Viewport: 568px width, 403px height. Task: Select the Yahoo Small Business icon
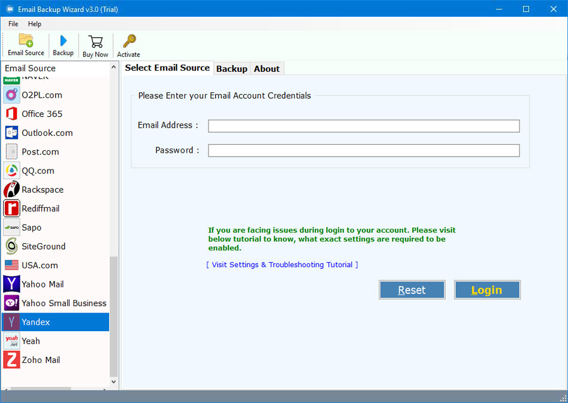[11, 303]
